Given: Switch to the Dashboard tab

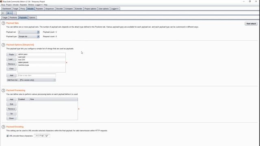Looking at the screenshot, I should pyautogui.click(x=6, y=9).
